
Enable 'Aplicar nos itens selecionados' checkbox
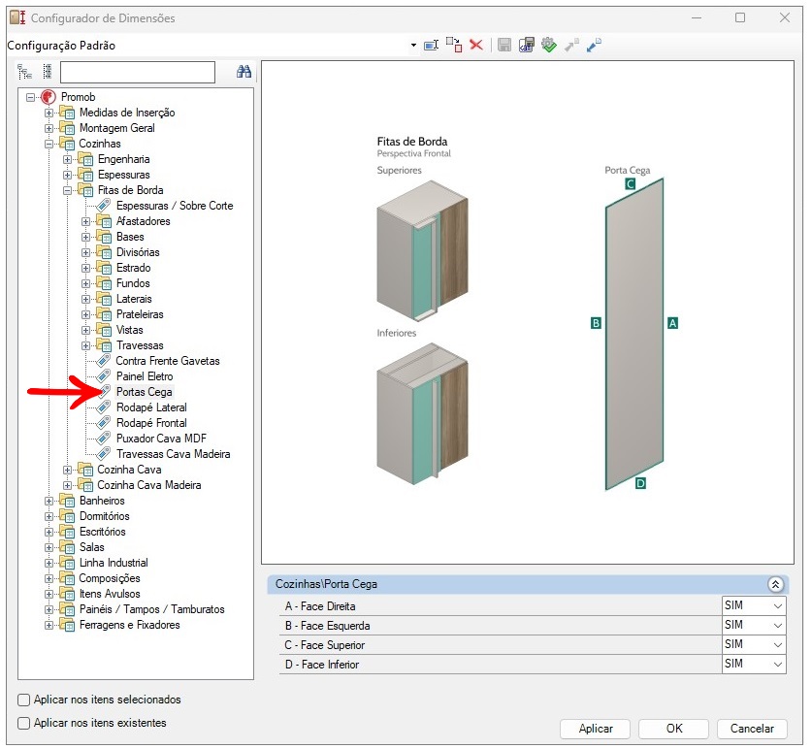24,700
